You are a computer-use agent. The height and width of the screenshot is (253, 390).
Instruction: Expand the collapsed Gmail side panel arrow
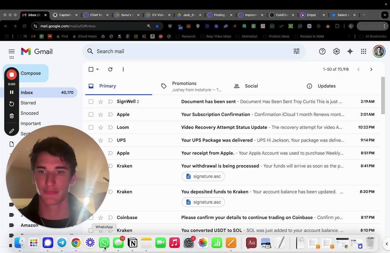point(387,244)
